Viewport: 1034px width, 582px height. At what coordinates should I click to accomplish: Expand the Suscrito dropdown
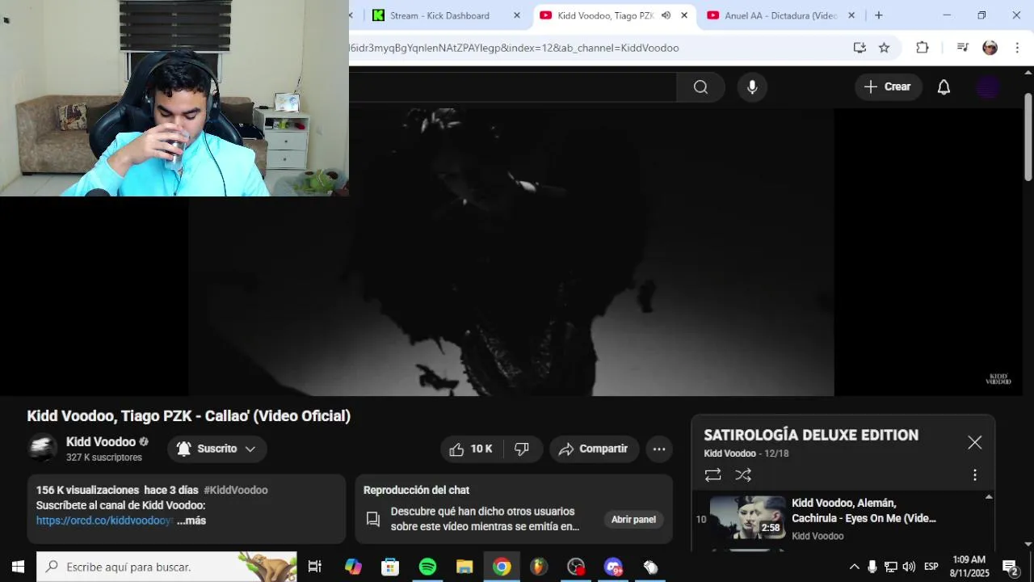[x=216, y=449]
